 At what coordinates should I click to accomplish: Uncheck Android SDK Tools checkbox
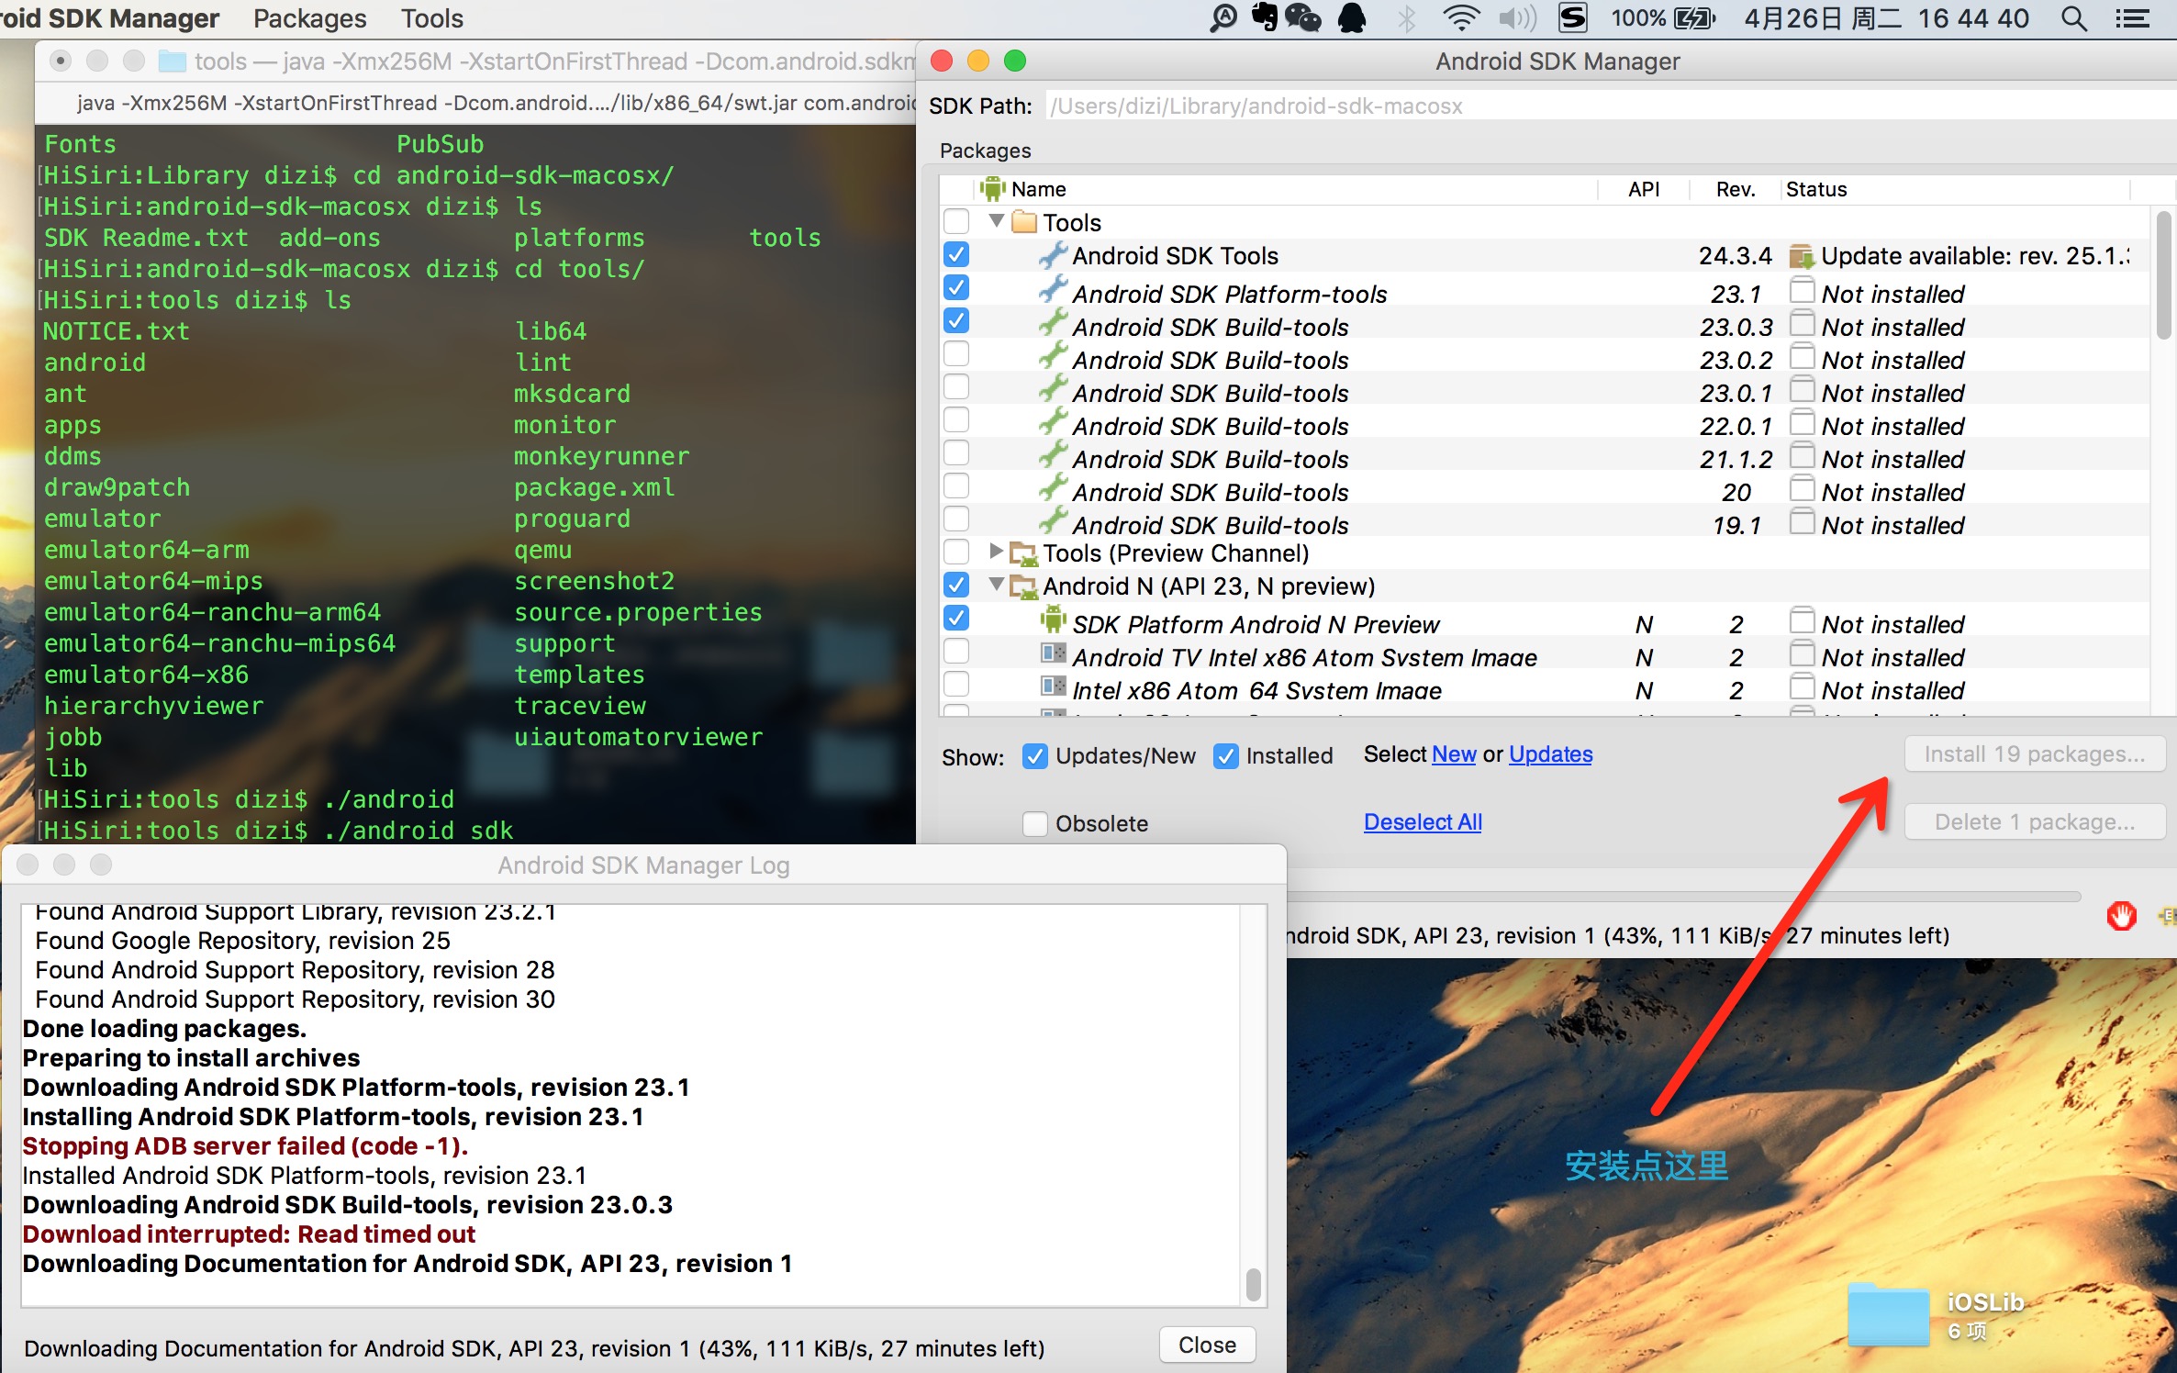(956, 255)
